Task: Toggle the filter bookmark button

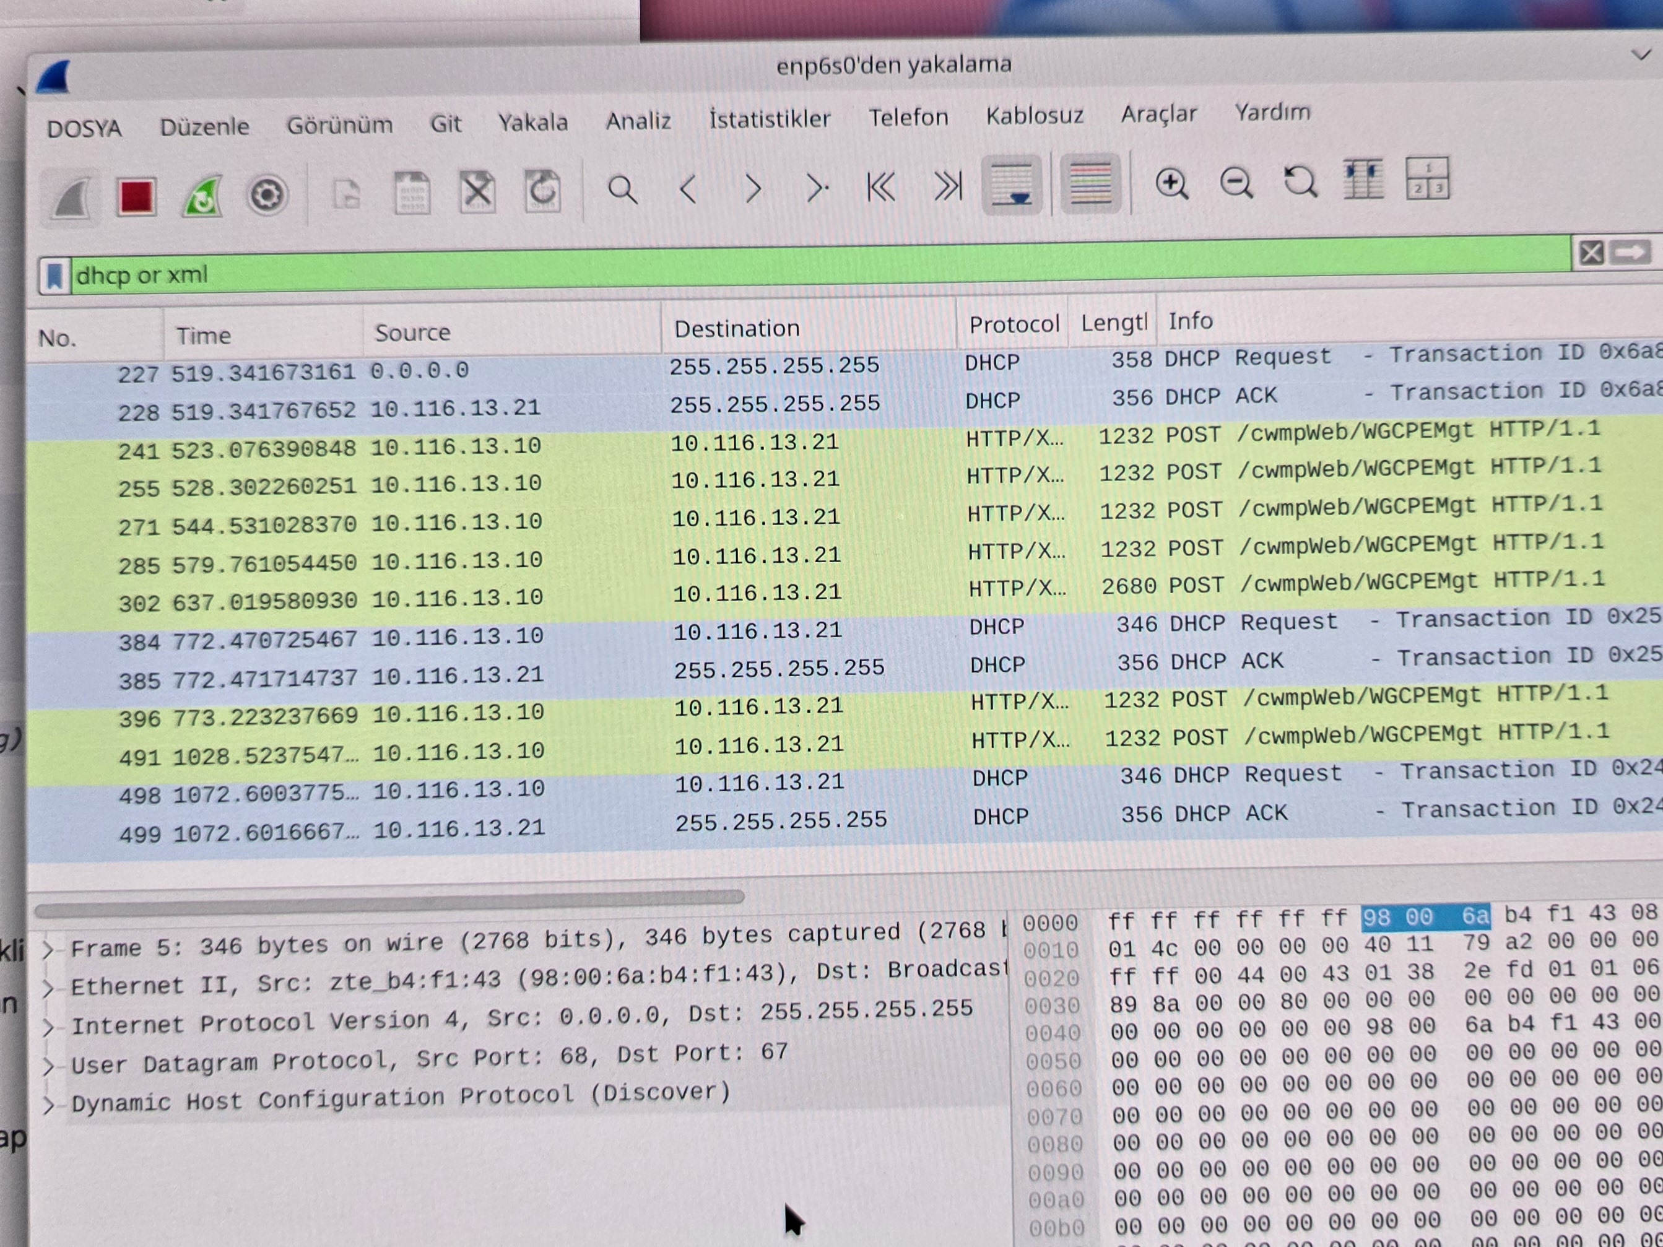Action: (x=54, y=276)
